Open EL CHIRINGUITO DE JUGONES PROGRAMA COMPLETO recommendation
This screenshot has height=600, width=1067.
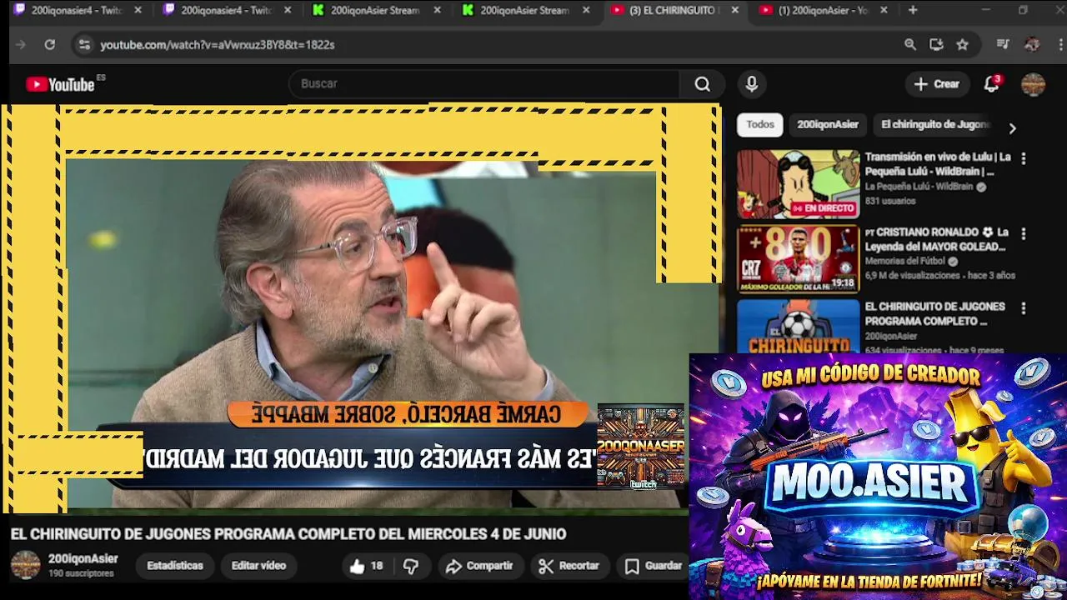pyautogui.click(x=934, y=313)
